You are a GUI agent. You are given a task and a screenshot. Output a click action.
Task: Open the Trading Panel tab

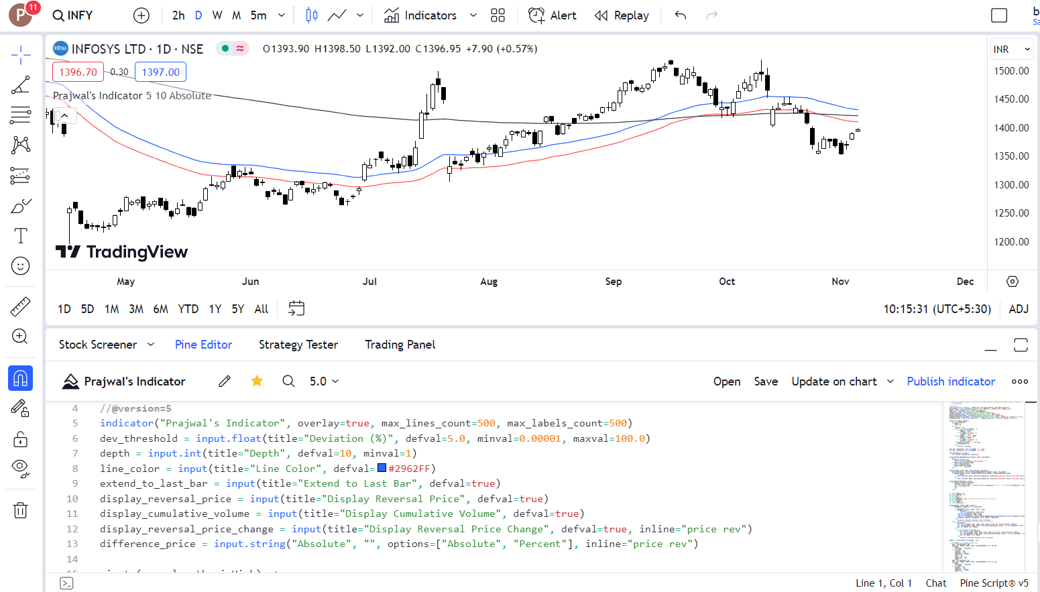point(400,345)
